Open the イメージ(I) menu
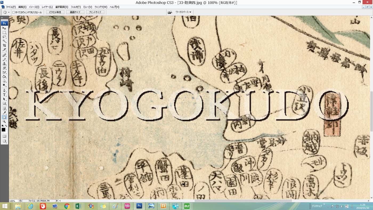The height and width of the screenshot is (210, 373). [x=34, y=7]
